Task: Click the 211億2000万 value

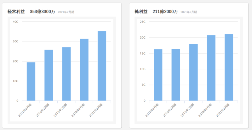Action: pyautogui.click(x=165, y=12)
